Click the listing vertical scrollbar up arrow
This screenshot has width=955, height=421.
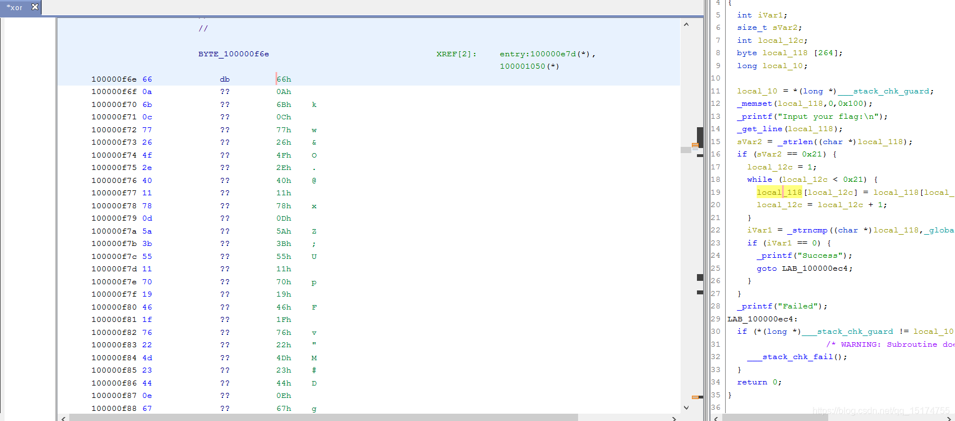click(x=686, y=25)
